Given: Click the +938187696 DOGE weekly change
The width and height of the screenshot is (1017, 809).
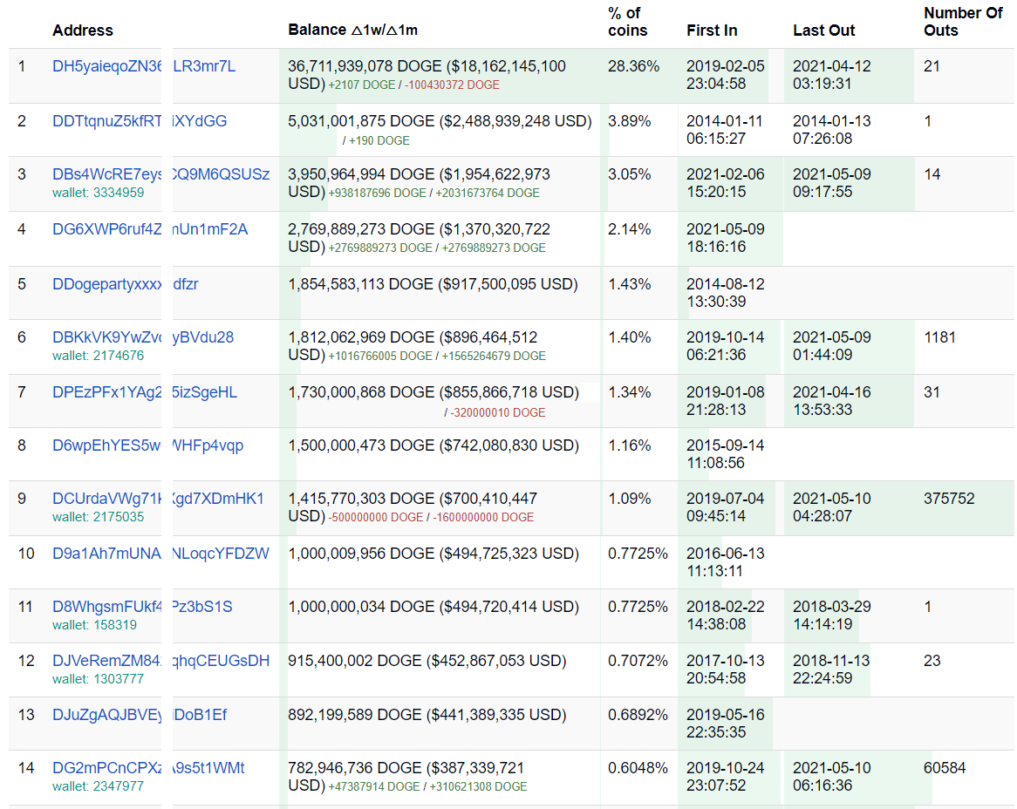Looking at the screenshot, I should click(378, 194).
